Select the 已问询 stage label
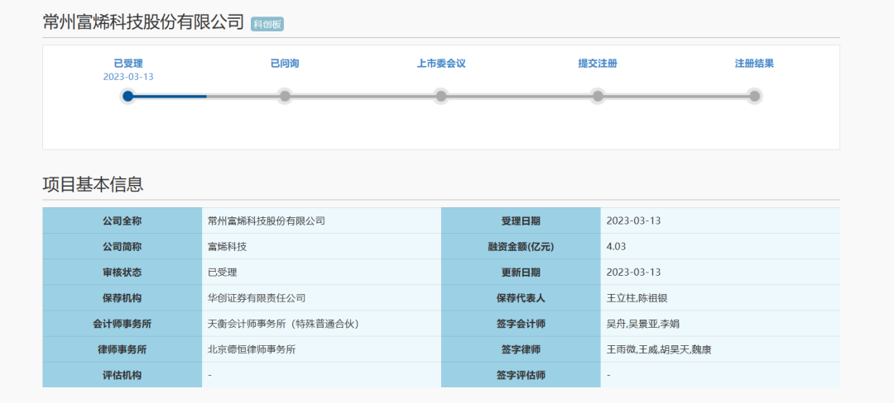The height and width of the screenshot is (403, 894). [x=285, y=64]
